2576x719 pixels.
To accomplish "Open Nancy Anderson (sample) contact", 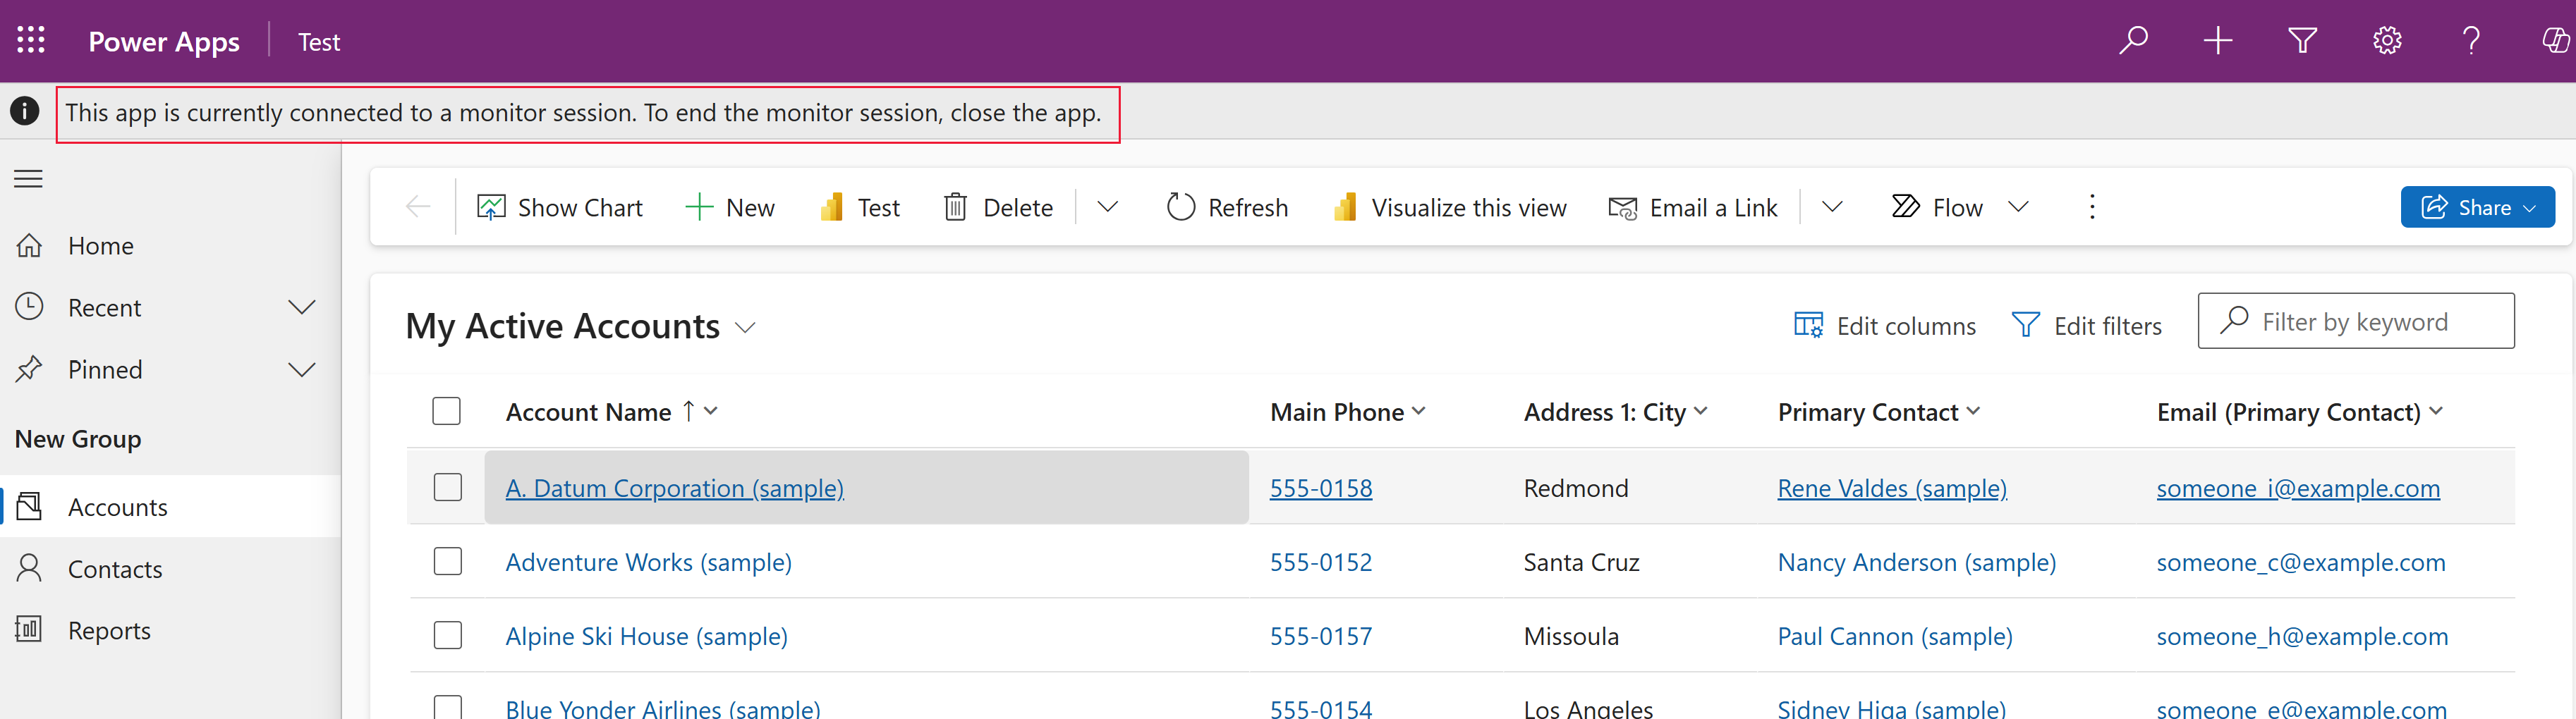I will [x=1916, y=562].
